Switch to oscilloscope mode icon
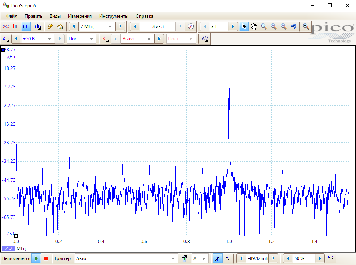The image size is (356, 265). pyautogui.click(x=6, y=26)
